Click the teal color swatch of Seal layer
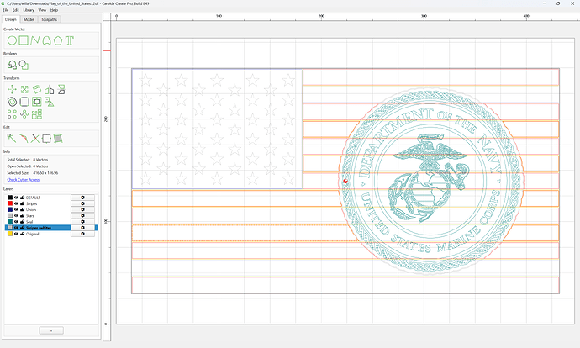The width and height of the screenshot is (580, 348). tap(10, 222)
